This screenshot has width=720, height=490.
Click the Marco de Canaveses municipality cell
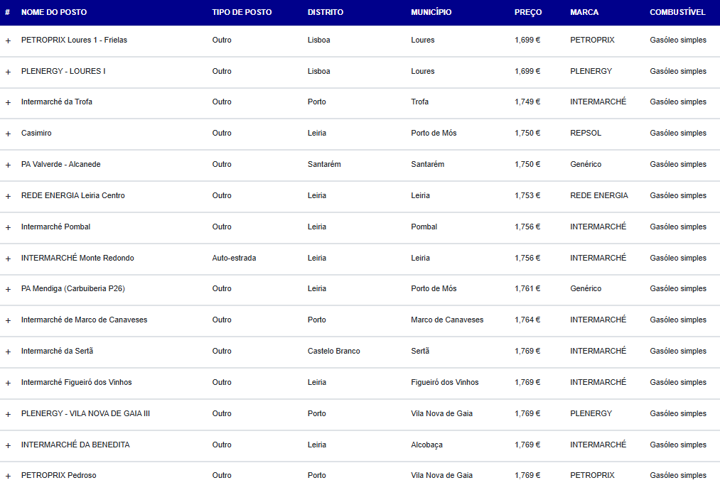tap(447, 320)
